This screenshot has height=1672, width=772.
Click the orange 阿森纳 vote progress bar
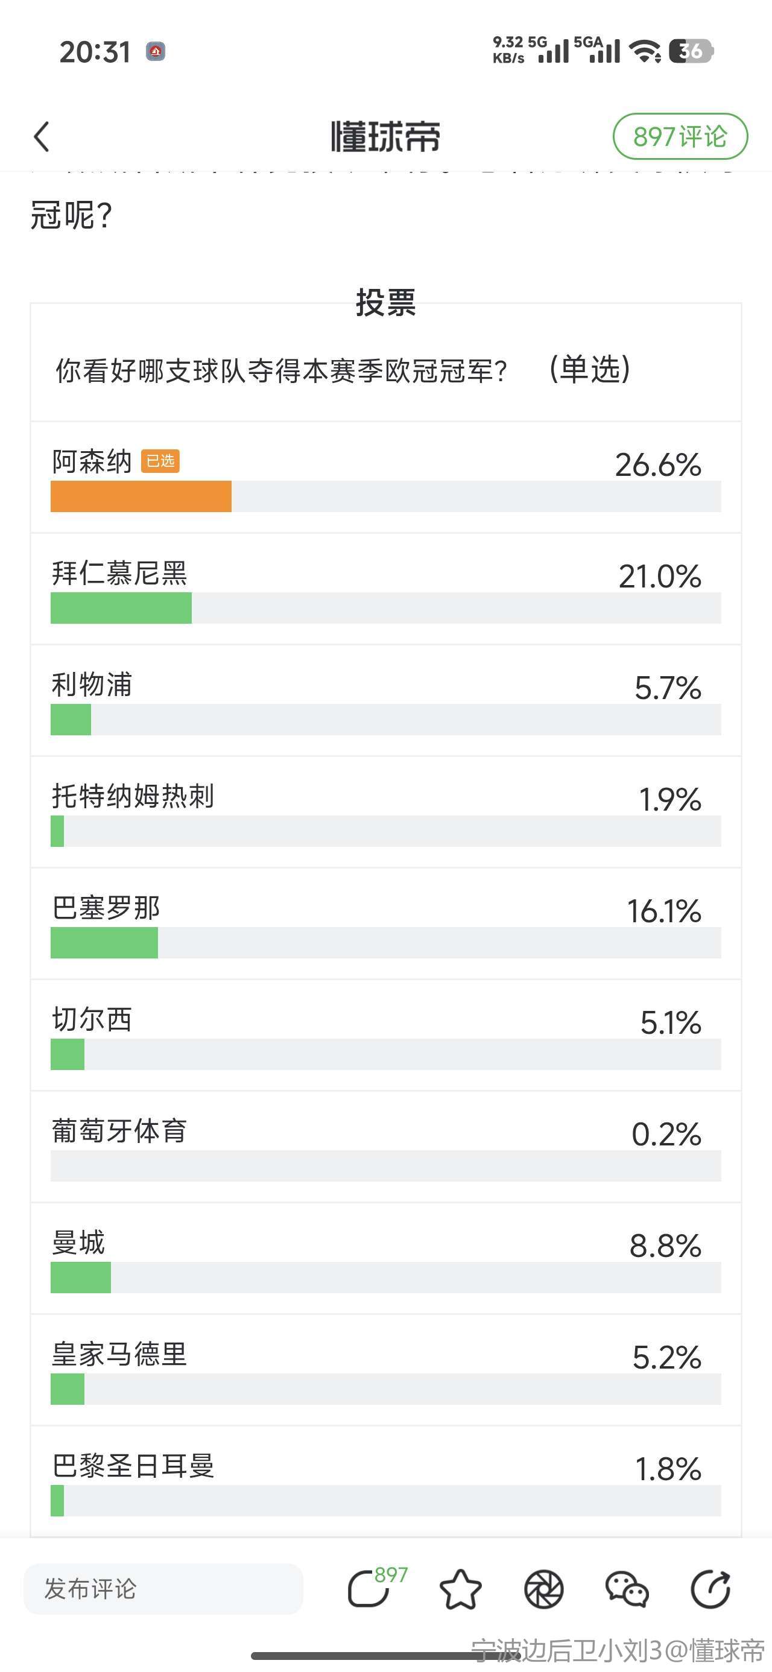(141, 496)
